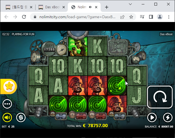
Task: Click the left xNudge badge under the reels
Action: [x=82, y=116]
